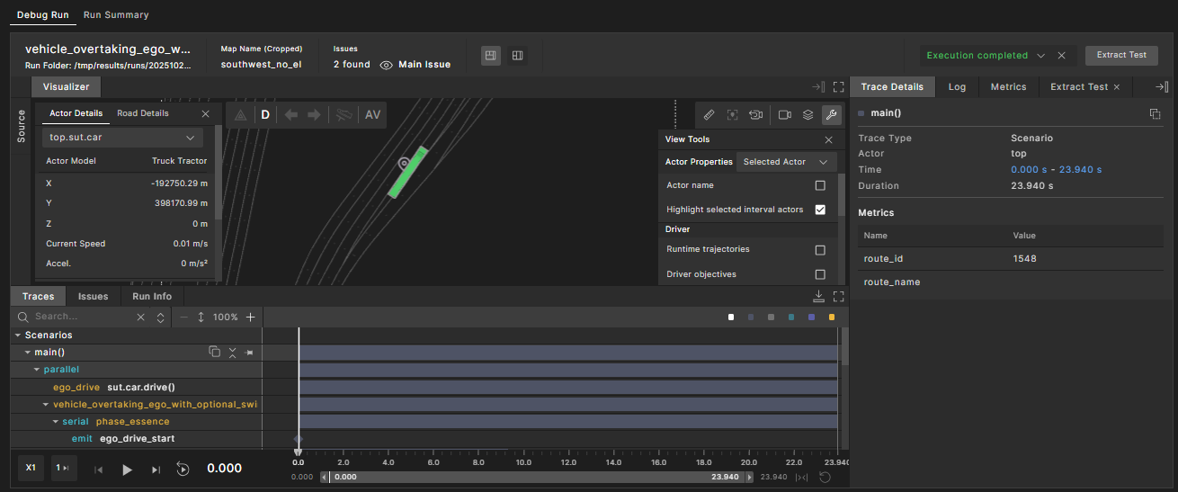
Task: Open the layers icon in visualizer
Action: [808, 115]
